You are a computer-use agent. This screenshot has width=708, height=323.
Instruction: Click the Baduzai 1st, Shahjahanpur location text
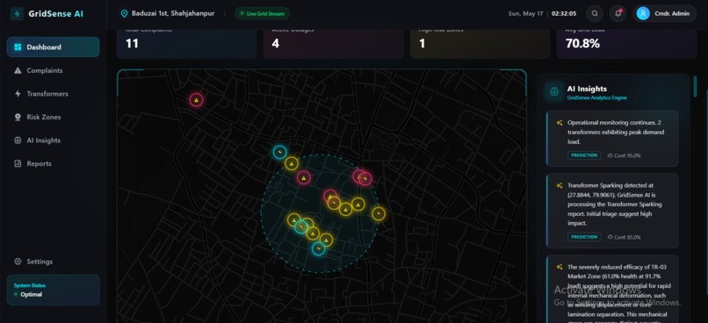coord(173,13)
